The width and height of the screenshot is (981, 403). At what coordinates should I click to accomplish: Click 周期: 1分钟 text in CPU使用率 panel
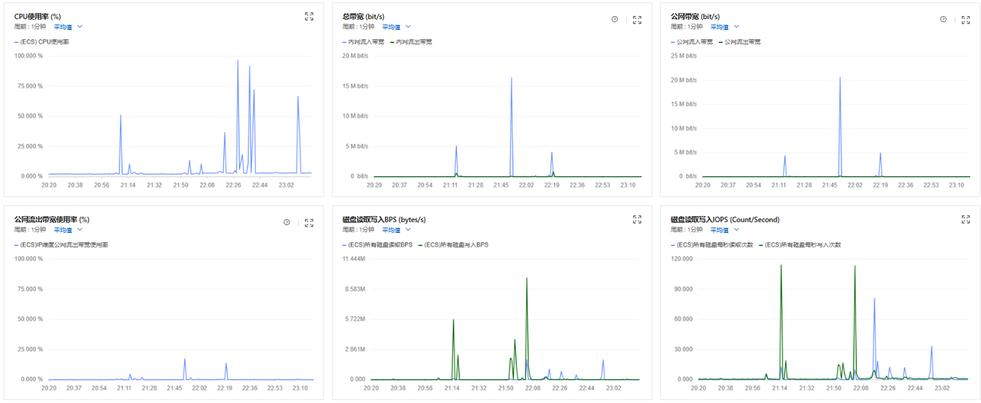click(30, 26)
